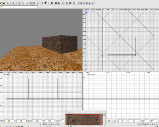Click the Scale H spinner arrows
Image resolution: width=159 pixels, height=127 pixels.
[37, 121]
